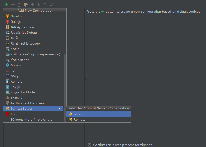
Task: Choose Remote in the Tomcat Server submenu
Action: 99,120
